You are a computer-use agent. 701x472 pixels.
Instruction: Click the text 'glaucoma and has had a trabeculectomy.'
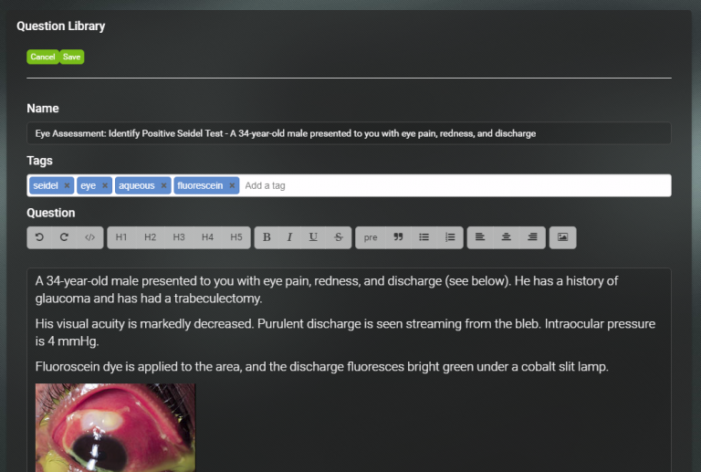pos(149,299)
